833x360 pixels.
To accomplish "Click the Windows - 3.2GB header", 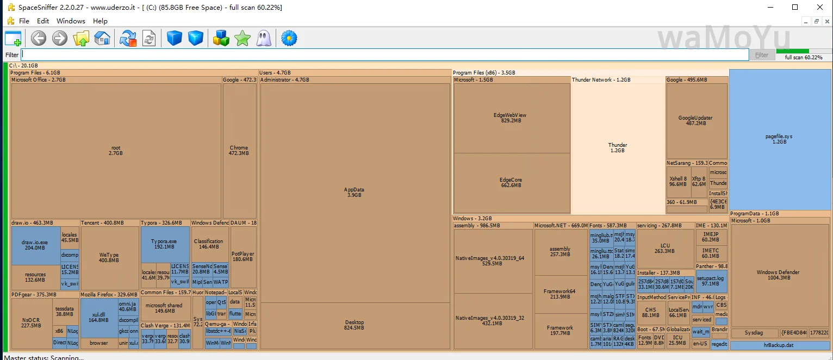I will coord(590,219).
